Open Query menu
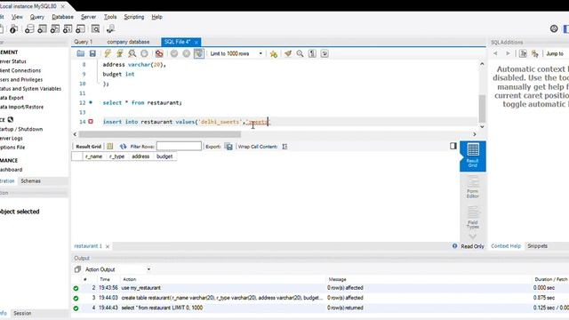The image size is (569, 320). tap(37, 17)
